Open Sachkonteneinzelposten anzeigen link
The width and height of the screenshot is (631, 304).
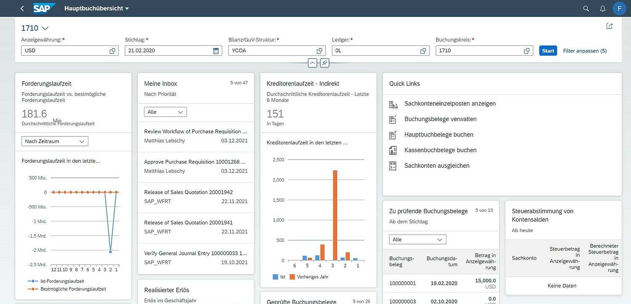(450, 103)
